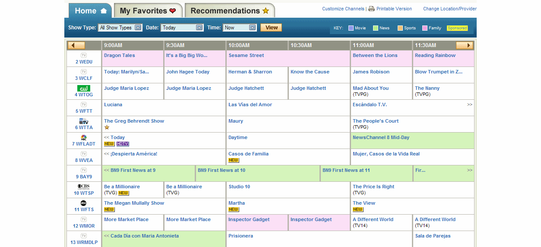Click the Movie color key swatch
The width and height of the screenshot is (541, 247).
pos(351,28)
